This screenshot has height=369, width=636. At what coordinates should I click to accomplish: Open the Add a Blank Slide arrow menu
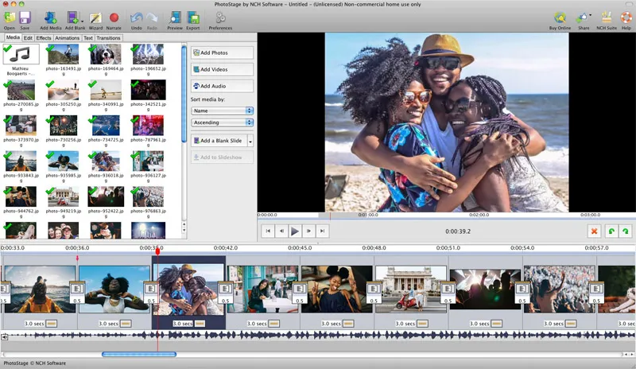point(250,141)
